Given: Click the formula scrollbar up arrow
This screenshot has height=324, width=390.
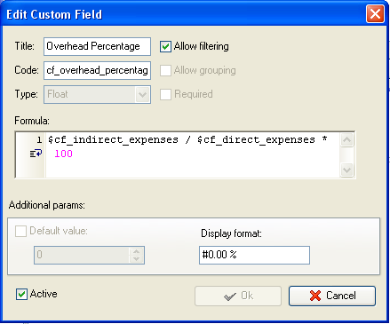Looking at the screenshot, I should pos(346,140).
